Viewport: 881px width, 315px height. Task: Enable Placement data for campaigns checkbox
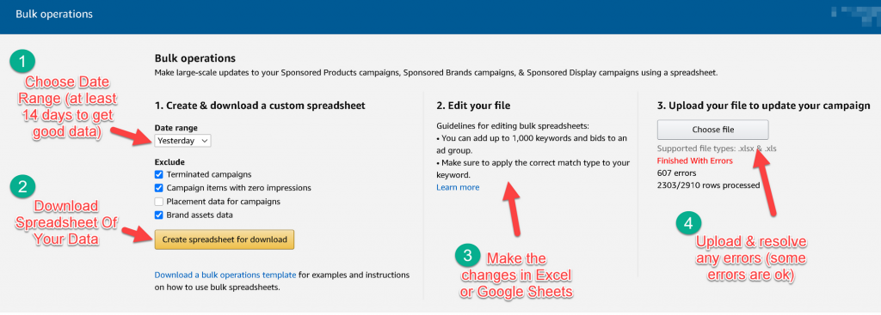coord(159,202)
